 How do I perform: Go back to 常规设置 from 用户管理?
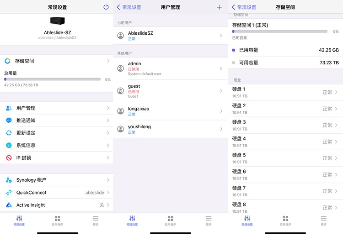click(129, 7)
